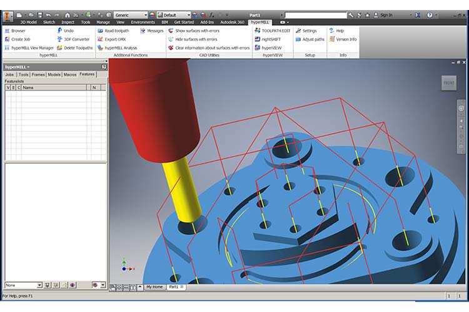Click Delete Toolpaths
Viewport: 469px width, 312px height.
pyautogui.click(x=75, y=48)
